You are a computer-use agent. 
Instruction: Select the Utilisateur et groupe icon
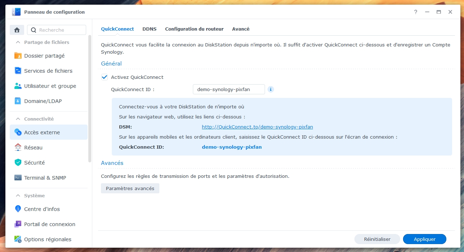click(x=18, y=86)
